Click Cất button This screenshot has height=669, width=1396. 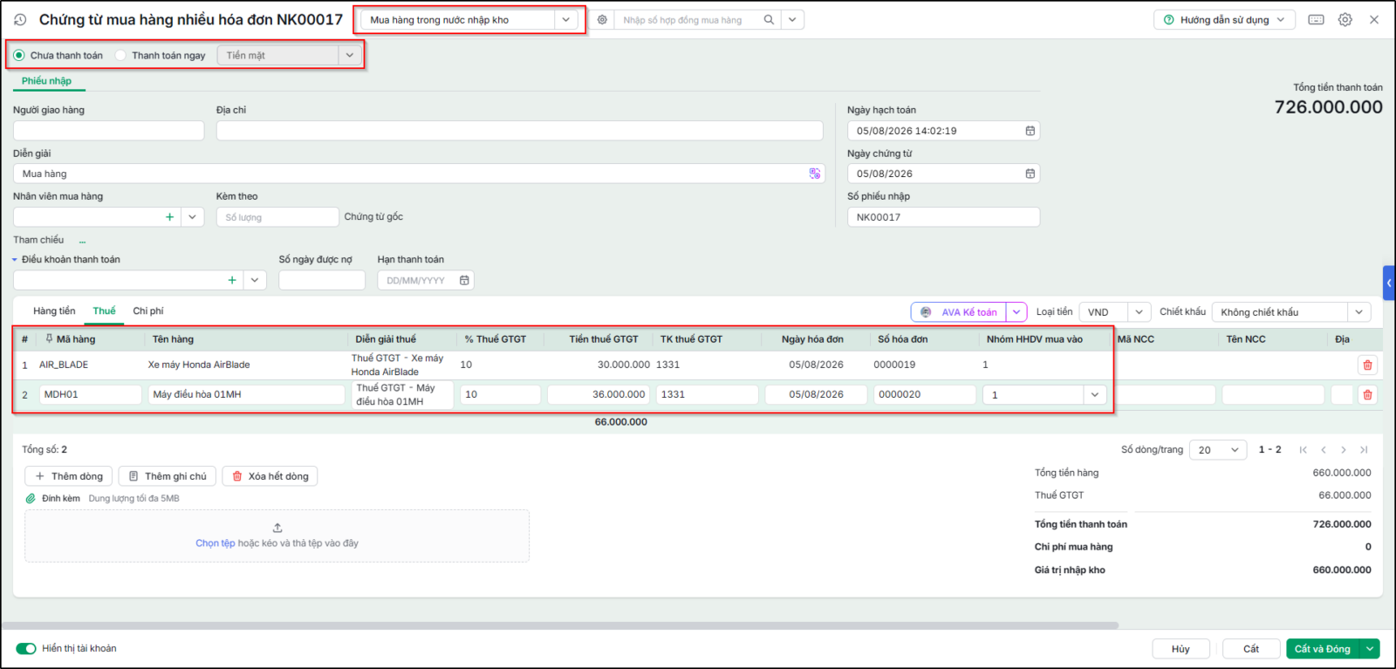(x=1251, y=649)
